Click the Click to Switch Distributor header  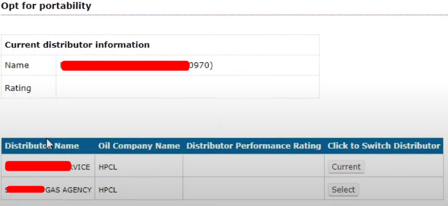coord(384,146)
